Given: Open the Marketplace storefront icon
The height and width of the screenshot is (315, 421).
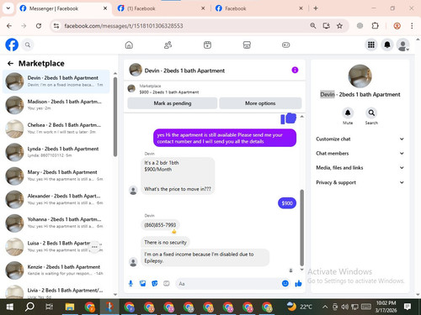Looking at the screenshot, I should pyautogui.click(x=247, y=45).
